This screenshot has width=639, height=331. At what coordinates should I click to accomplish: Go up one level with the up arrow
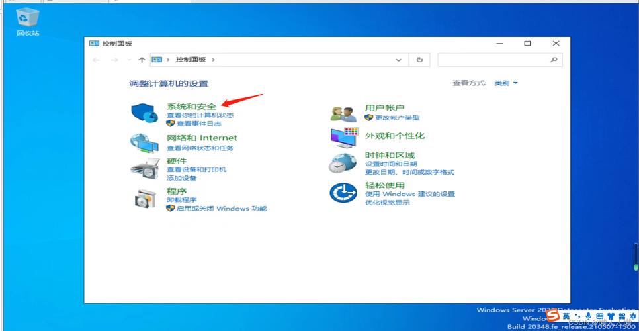point(142,60)
